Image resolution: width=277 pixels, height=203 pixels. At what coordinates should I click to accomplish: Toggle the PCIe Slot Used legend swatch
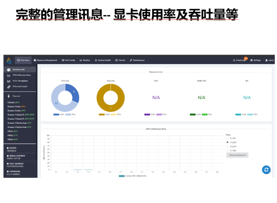tap(56, 114)
